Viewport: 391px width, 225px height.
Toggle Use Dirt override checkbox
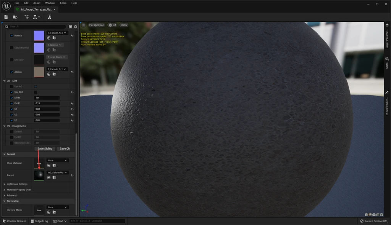(12, 92)
